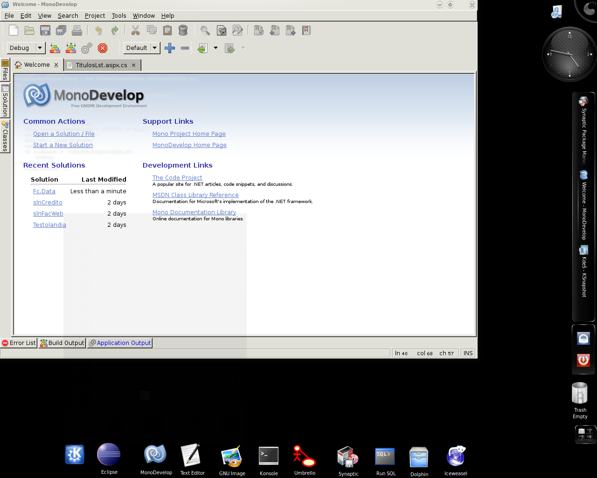Switch to the TitulosLst.aspx.cs tab
Screen dimensions: 597x478
101,65
